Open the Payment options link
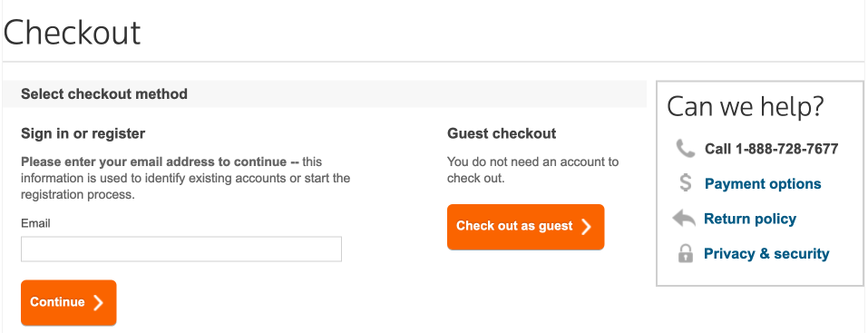The width and height of the screenshot is (868, 333). click(763, 184)
